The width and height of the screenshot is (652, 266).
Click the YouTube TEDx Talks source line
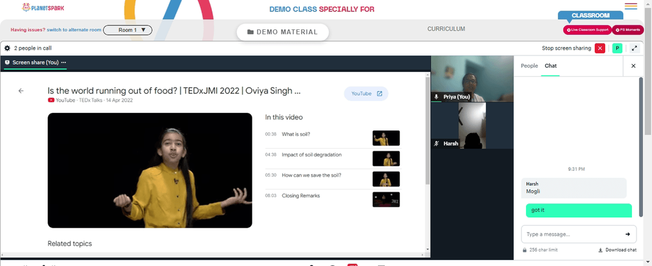pos(90,100)
